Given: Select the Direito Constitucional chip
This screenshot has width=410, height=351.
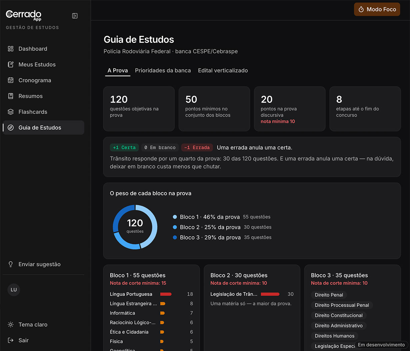Looking at the screenshot, I should coord(339,315).
